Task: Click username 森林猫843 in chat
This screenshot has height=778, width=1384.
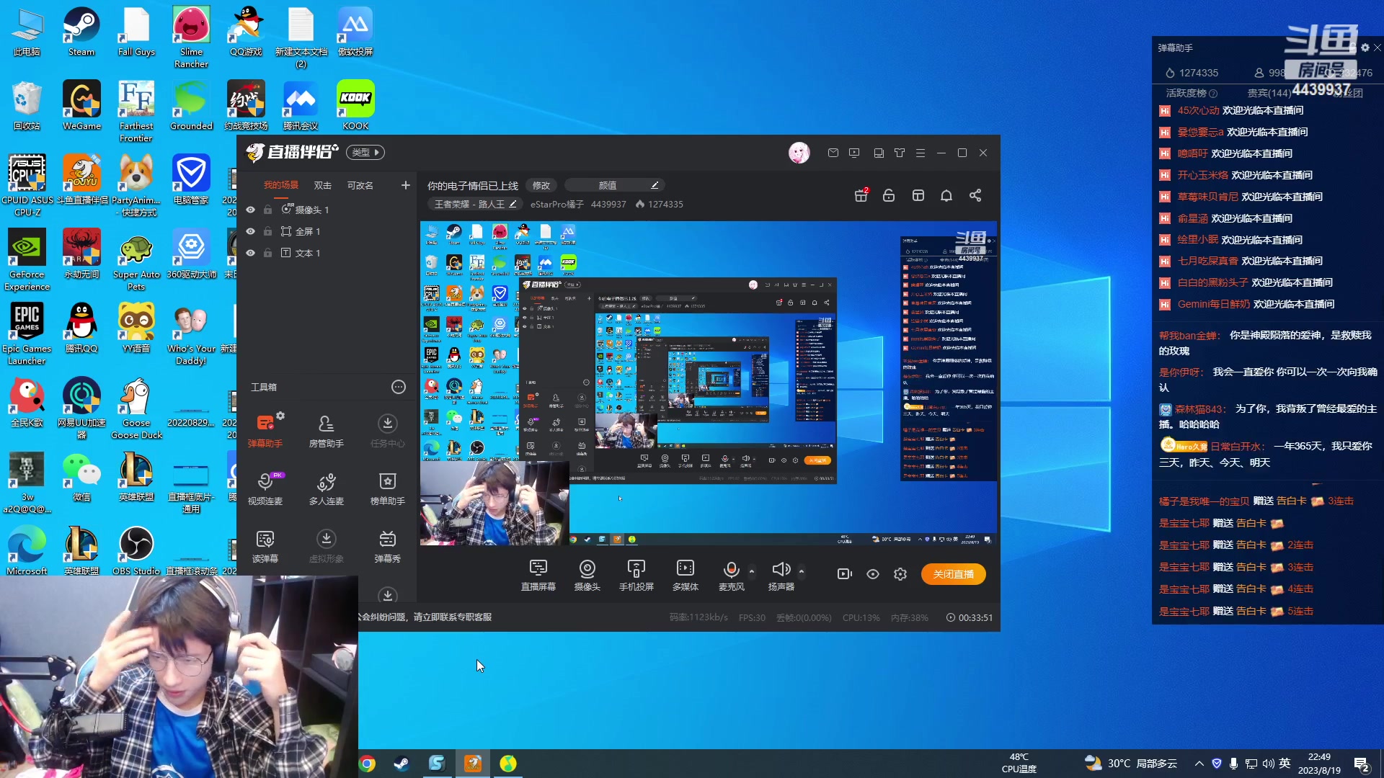Action: [x=1199, y=408]
